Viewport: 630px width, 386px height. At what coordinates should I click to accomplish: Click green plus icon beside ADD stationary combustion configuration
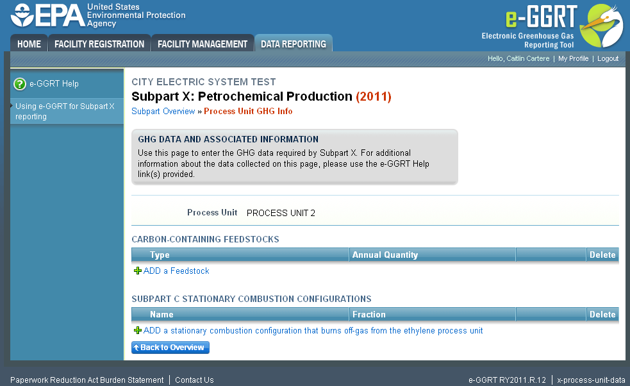point(137,330)
